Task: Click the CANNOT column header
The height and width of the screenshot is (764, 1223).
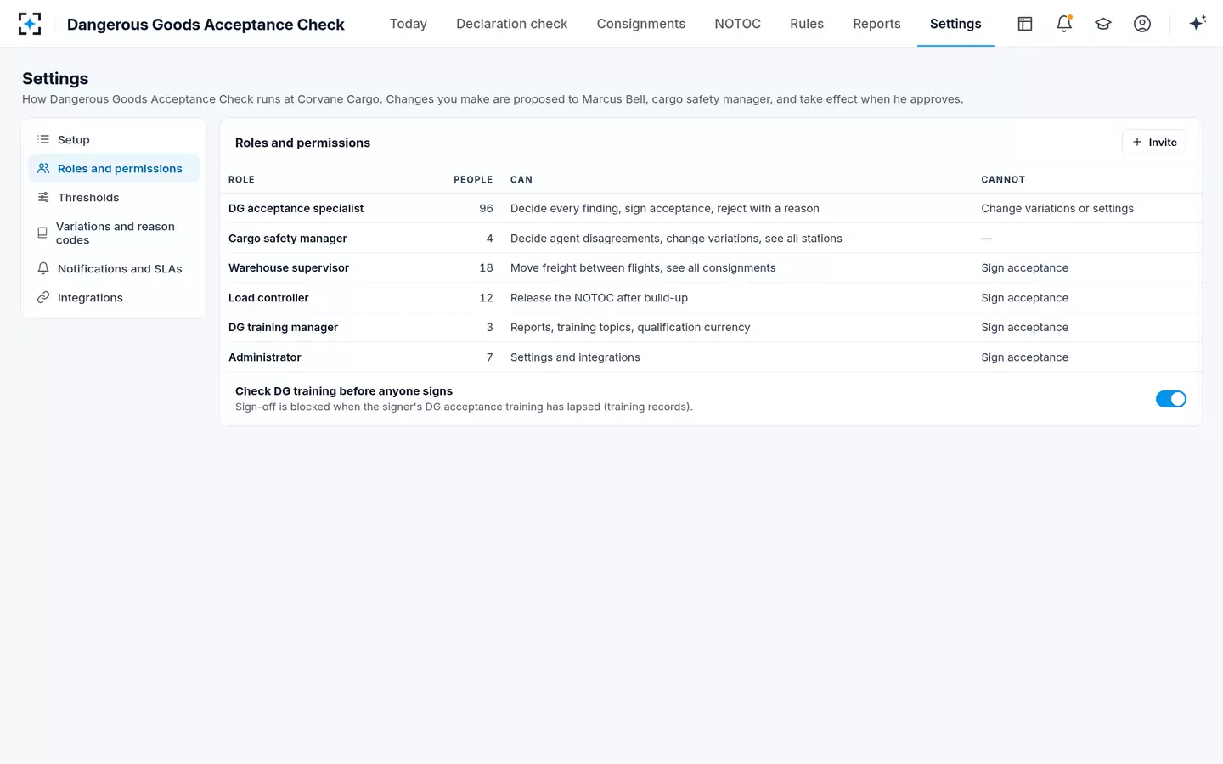Action: [x=1003, y=180]
